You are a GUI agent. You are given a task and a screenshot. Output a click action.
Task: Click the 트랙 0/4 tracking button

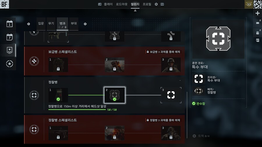201,136
